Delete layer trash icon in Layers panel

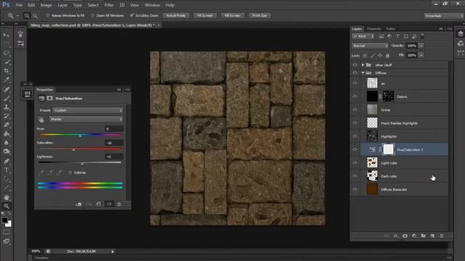[x=442, y=236]
